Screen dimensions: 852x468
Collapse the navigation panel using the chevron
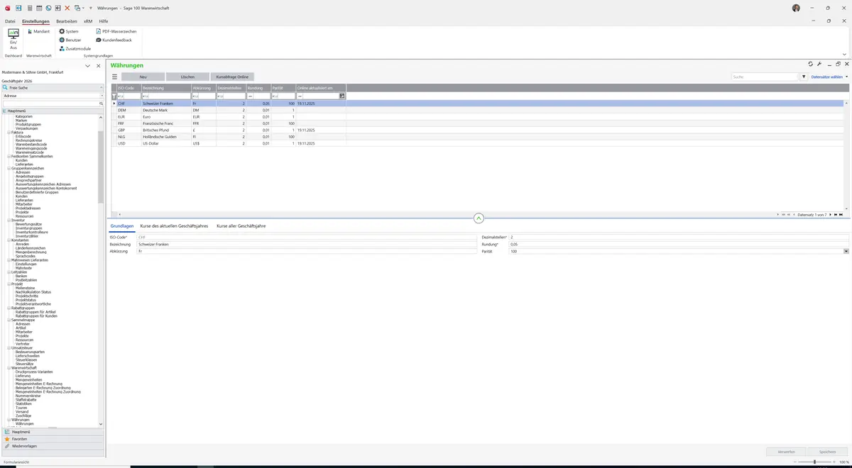coord(88,66)
